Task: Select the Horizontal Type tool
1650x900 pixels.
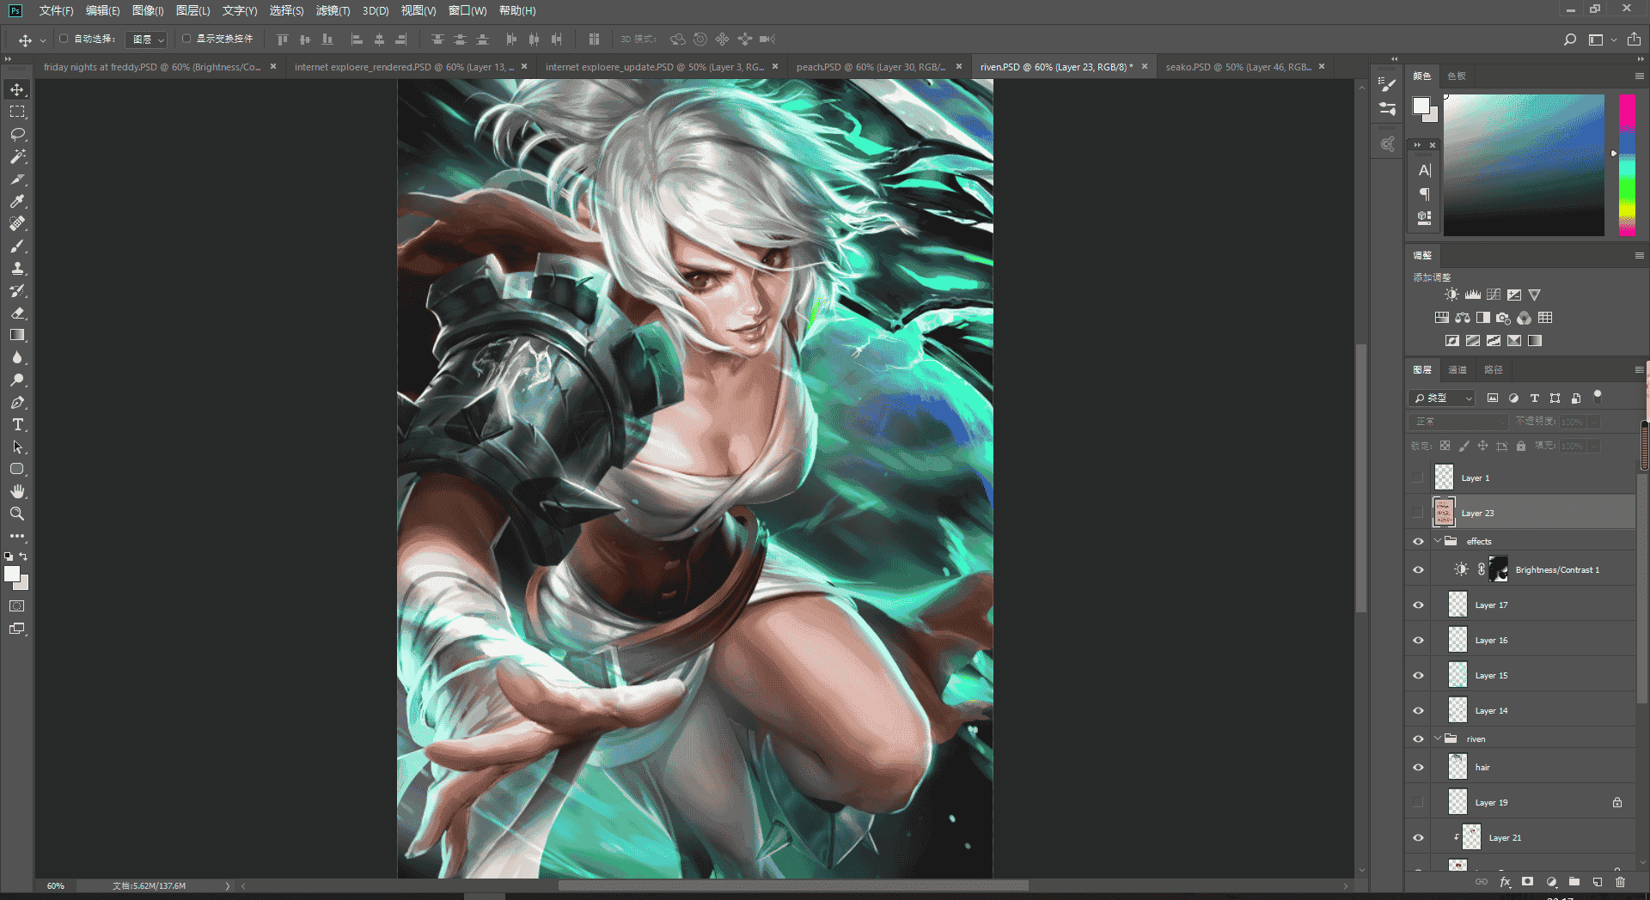Action: (17, 424)
